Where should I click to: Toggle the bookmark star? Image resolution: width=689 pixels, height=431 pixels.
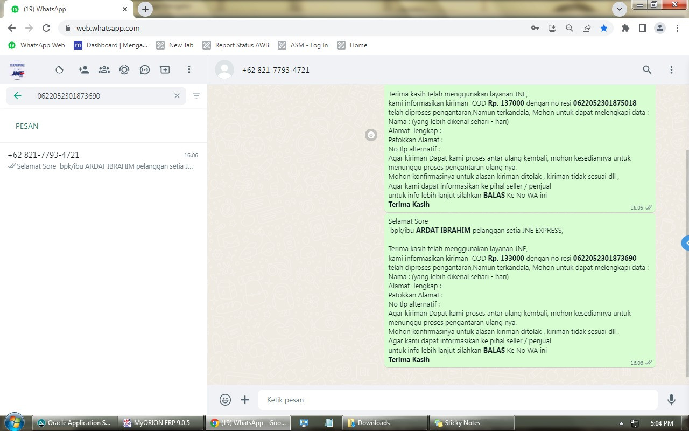(x=604, y=28)
